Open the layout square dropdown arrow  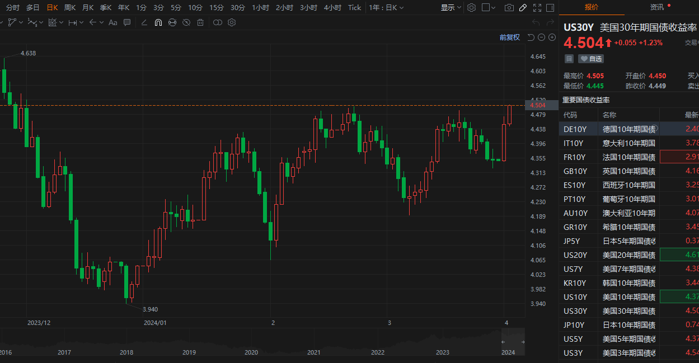click(493, 8)
